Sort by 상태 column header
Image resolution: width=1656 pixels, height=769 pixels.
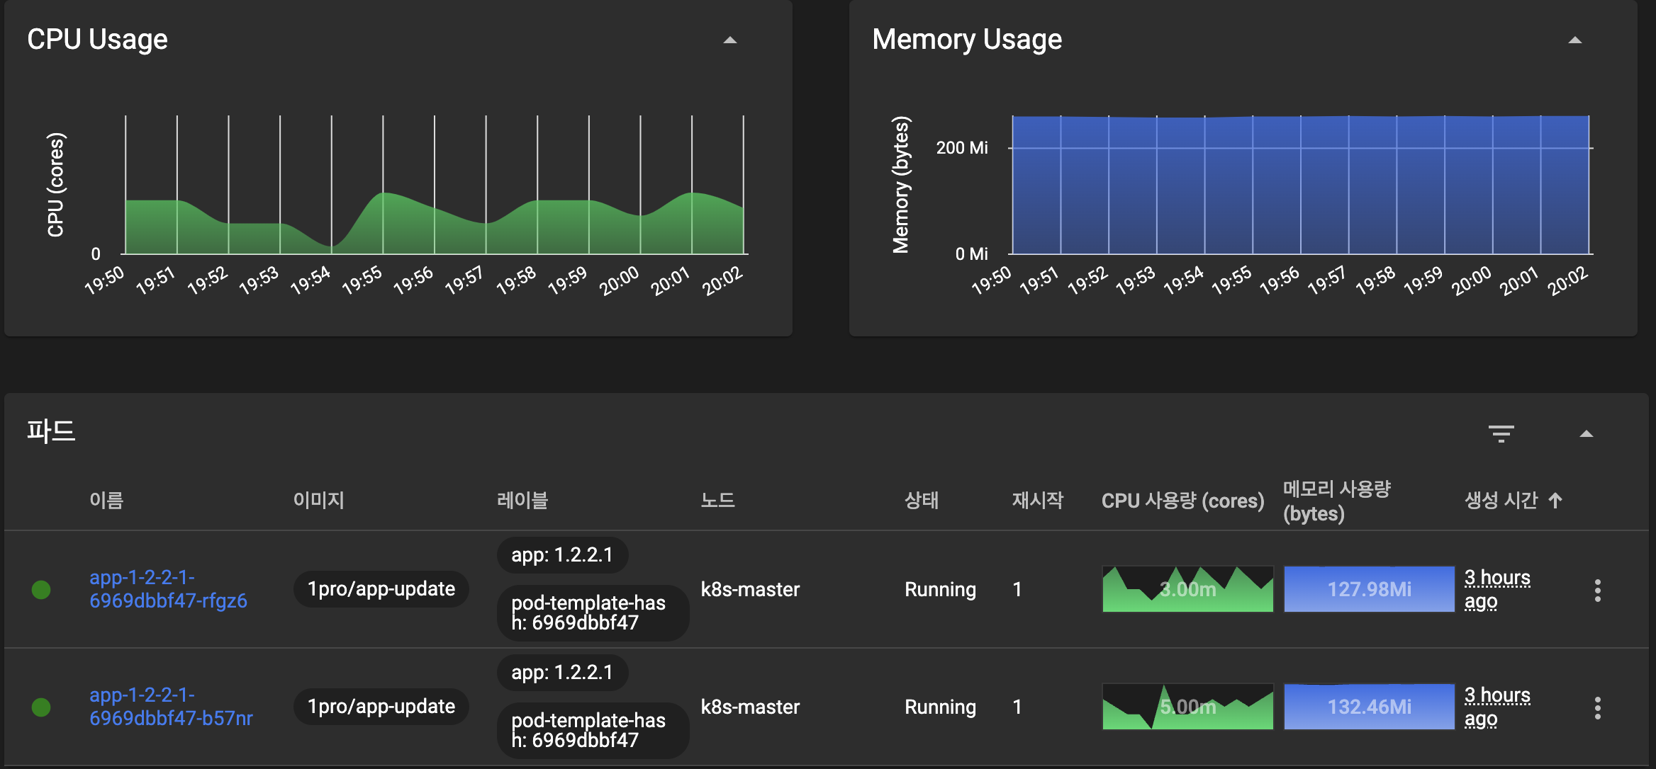click(x=921, y=501)
